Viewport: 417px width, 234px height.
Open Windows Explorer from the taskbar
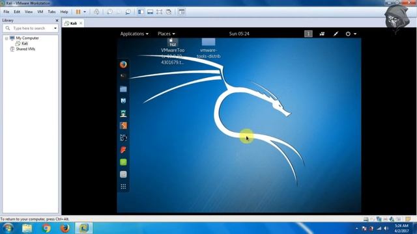pyautogui.click(x=27, y=228)
